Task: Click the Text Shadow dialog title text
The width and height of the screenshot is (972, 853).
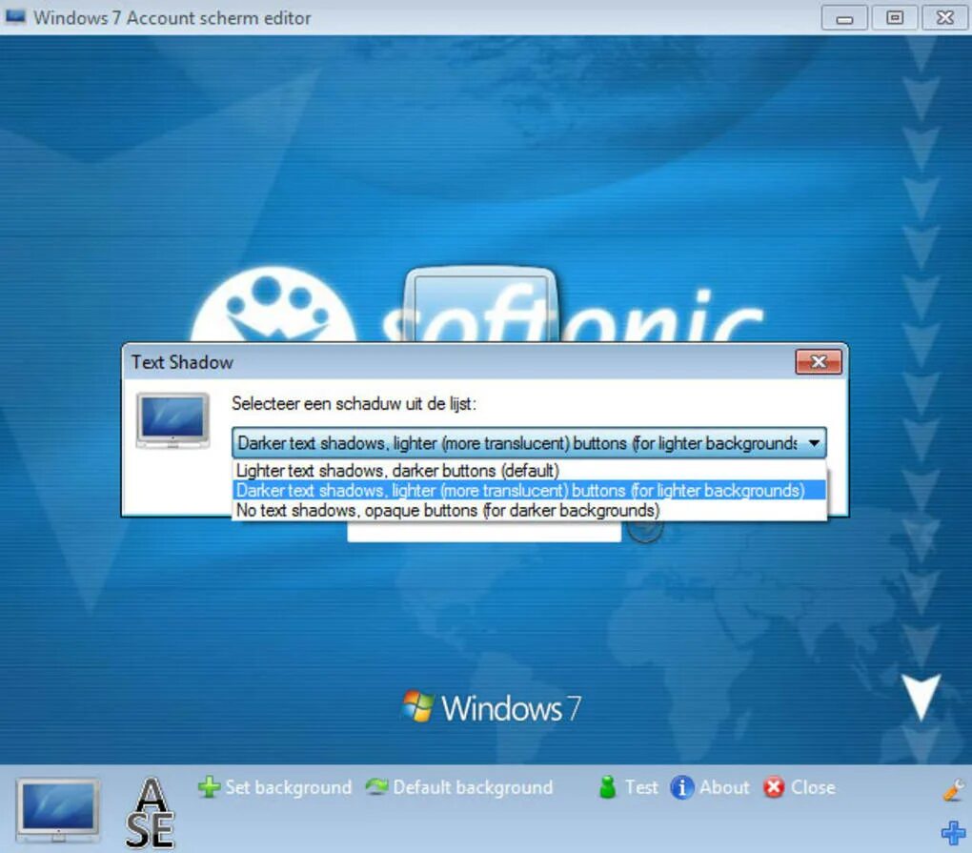Action: point(182,362)
